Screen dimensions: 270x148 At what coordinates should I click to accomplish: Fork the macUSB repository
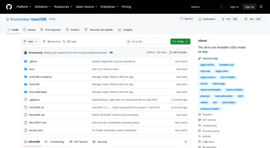(230, 19)
